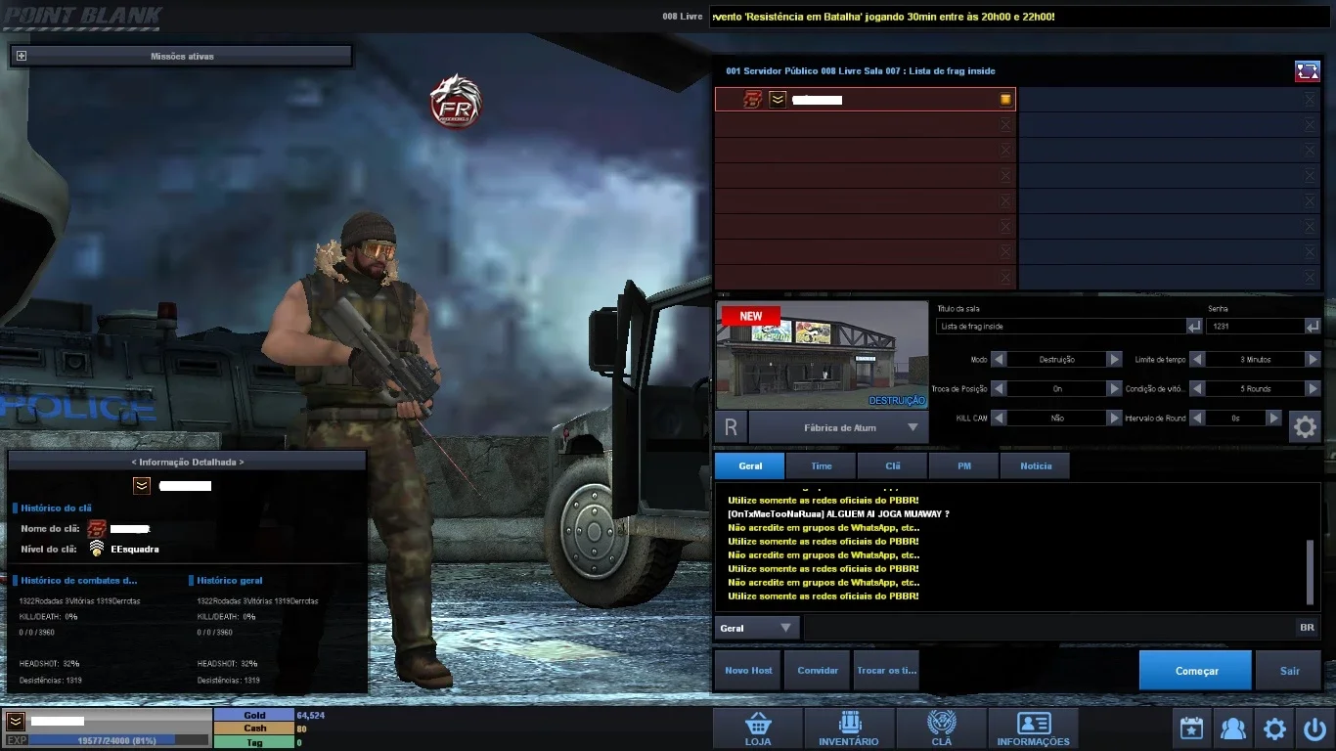The height and width of the screenshot is (751, 1336).
Task: Expand the Missões ativas plus box
Action: 22,57
